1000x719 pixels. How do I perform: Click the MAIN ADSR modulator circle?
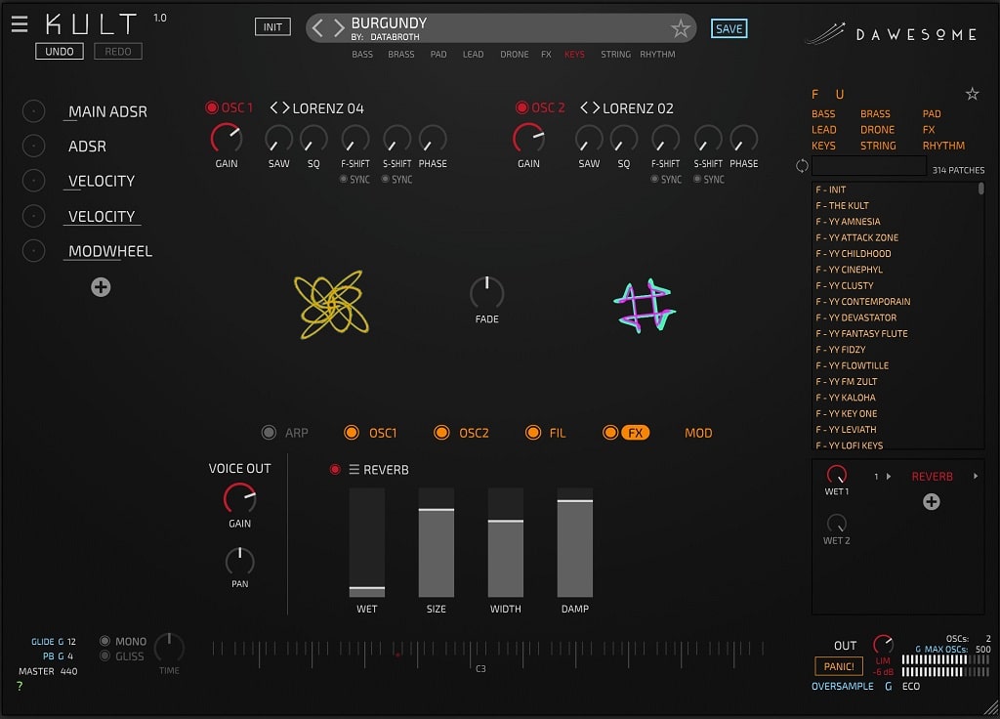click(x=34, y=111)
